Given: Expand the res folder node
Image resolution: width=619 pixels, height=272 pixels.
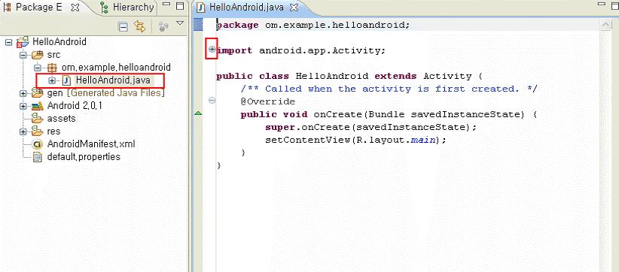Looking at the screenshot, I should coord(23,131).
